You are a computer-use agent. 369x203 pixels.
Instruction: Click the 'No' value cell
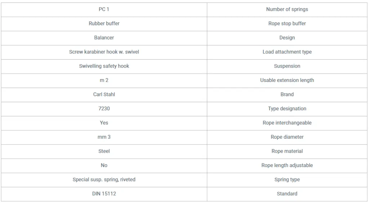point(104,166)
